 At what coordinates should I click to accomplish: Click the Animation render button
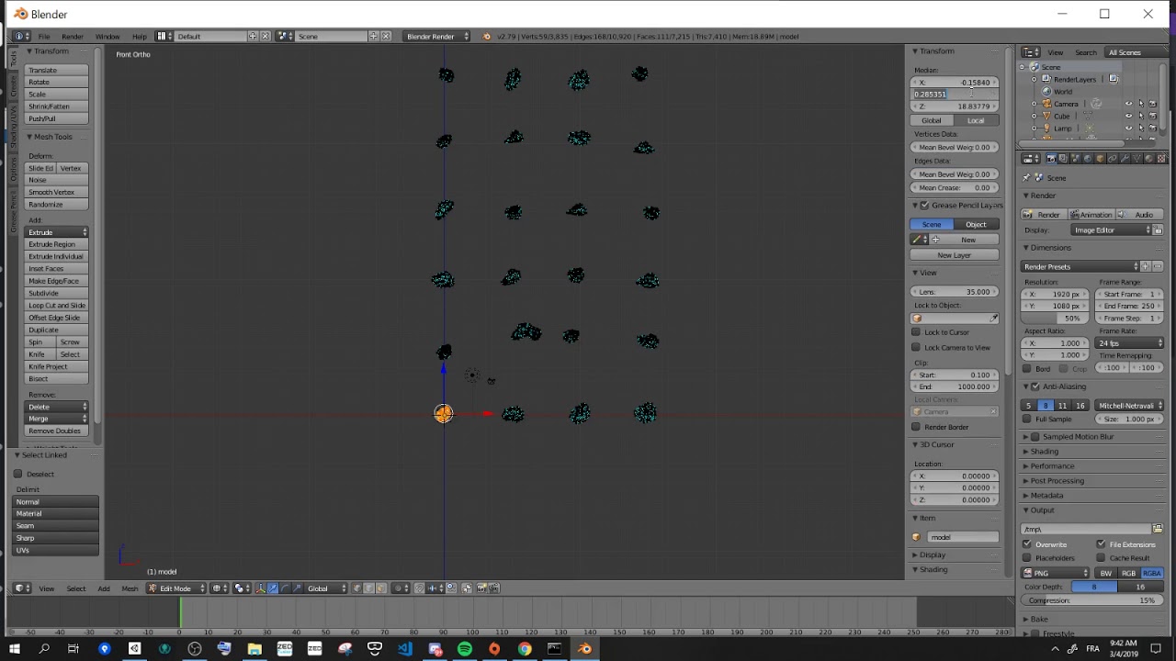pyautogui.click(x=1090, y=215)
